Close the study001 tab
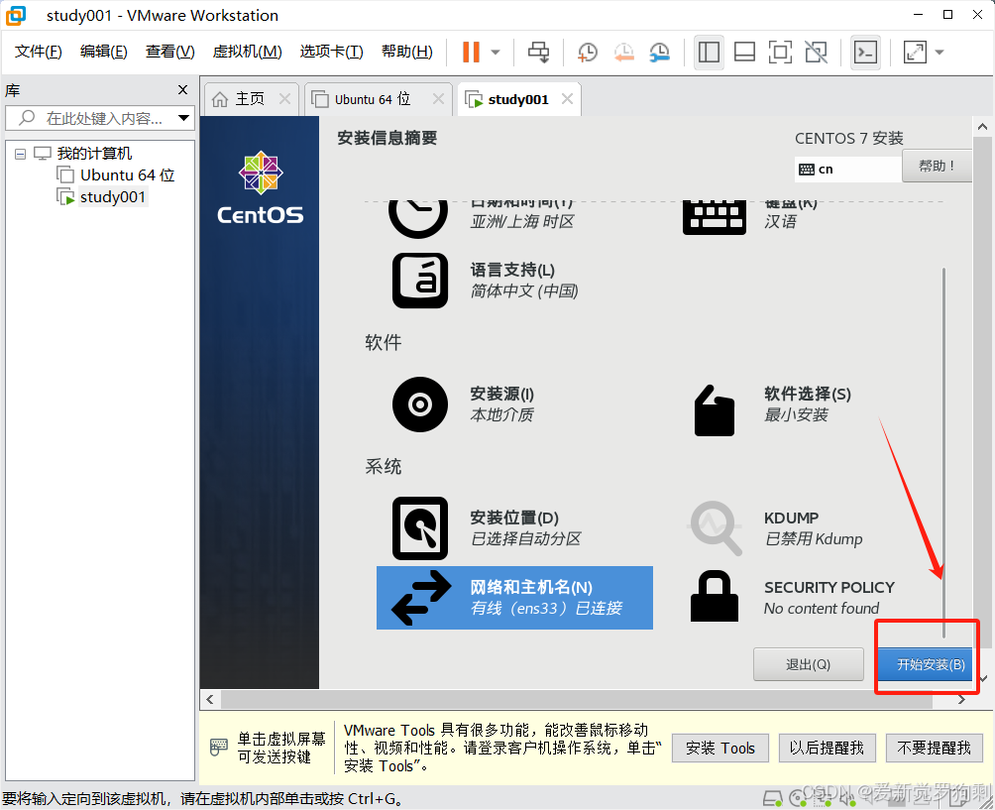 click(567, 99)
